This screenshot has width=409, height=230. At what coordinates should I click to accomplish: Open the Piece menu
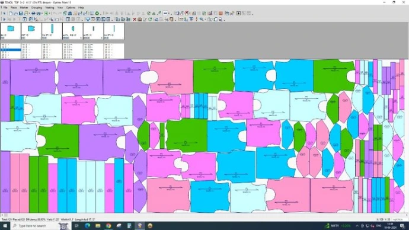pyautogui.click(x=14, y=8)
